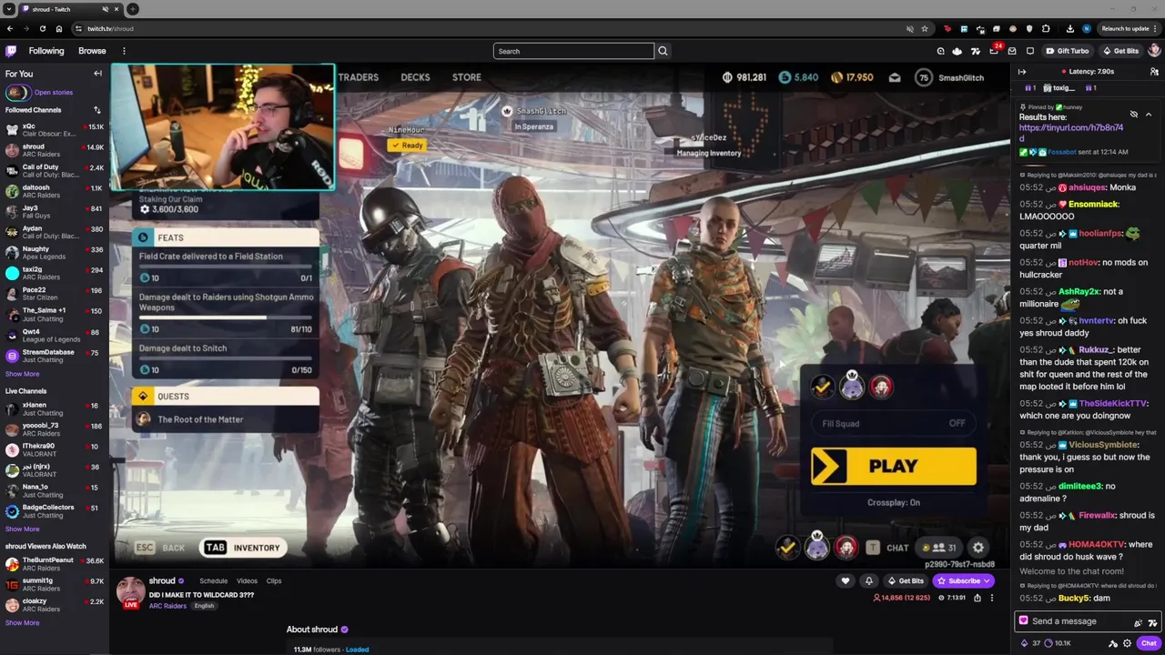Open the envelope messages icon in top bar
Viewport: 1165px width, 655px height.
point(1012,51)
